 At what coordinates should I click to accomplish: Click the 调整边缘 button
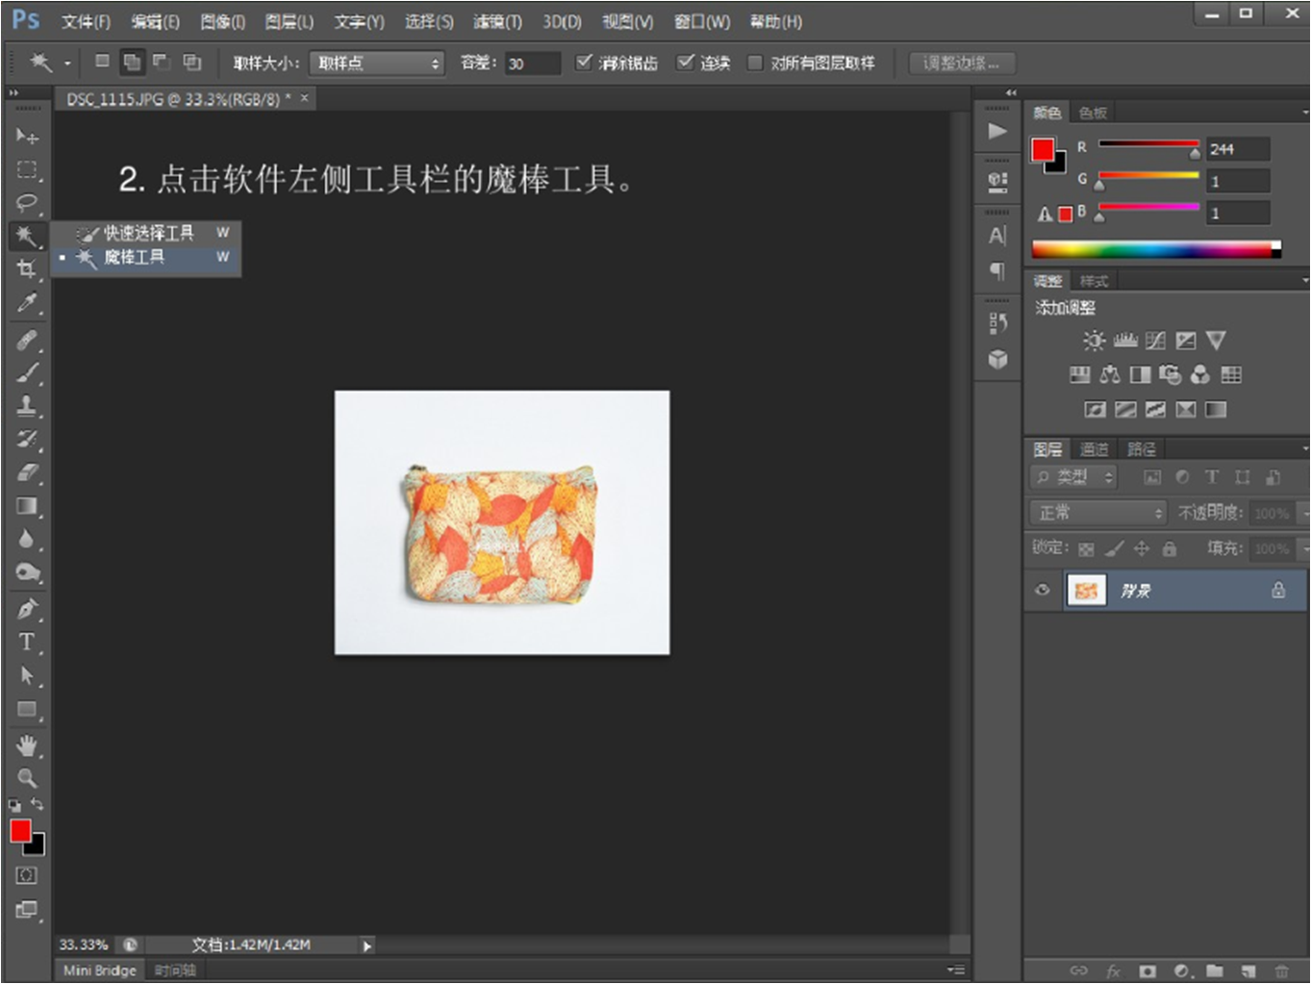pos(961,63)
